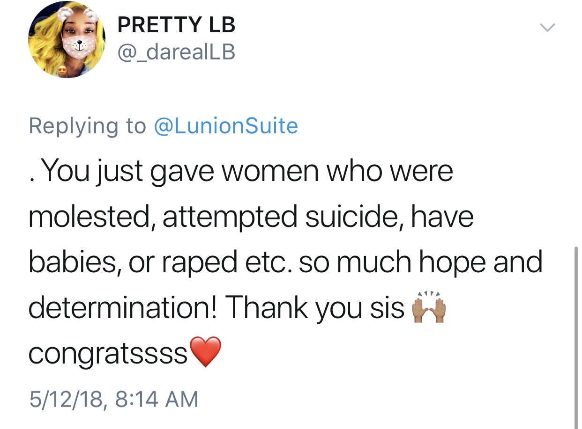Click the raised hands emoji
The image size is (582, 429).
[x=428, y=309]
